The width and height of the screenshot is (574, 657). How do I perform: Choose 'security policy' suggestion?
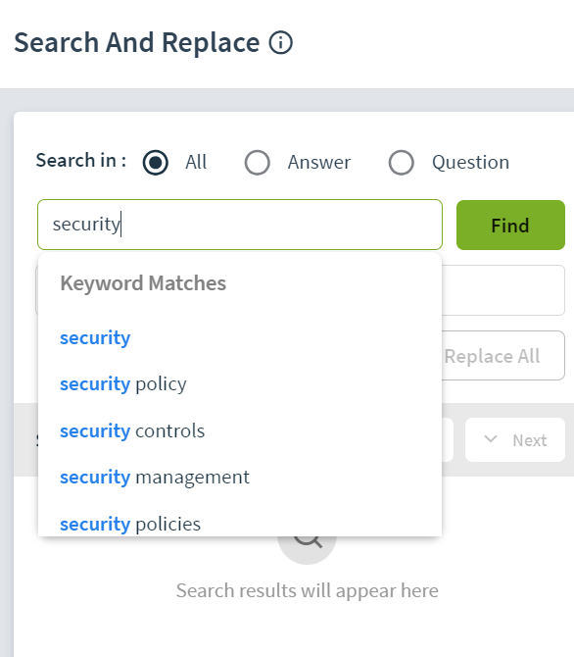point(123,384)
